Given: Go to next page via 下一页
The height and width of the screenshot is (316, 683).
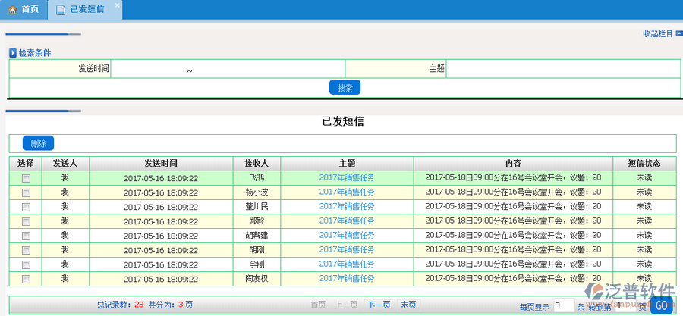Looking at the screenshot, I should [379, 305].
